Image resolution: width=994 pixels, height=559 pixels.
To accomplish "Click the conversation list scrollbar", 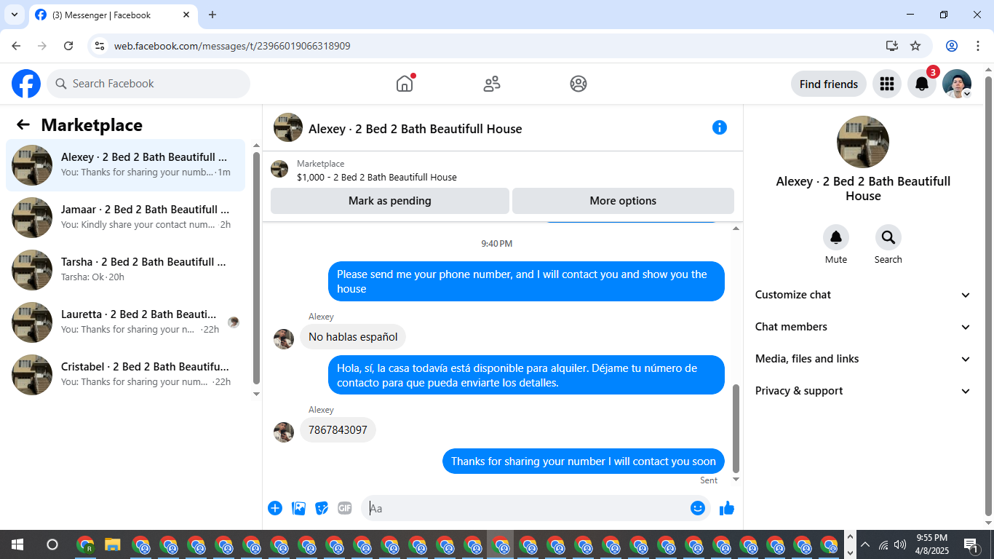I will pyautogui.click(x=256, y=268).
